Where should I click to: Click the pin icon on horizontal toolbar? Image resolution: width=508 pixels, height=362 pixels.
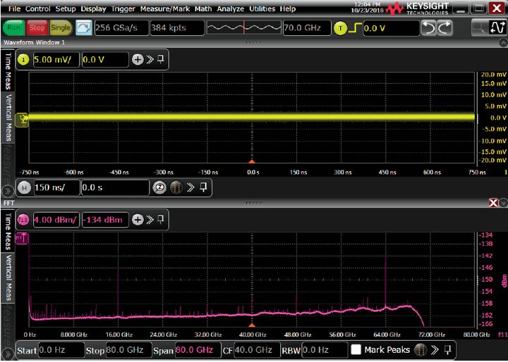click(203, 187)
